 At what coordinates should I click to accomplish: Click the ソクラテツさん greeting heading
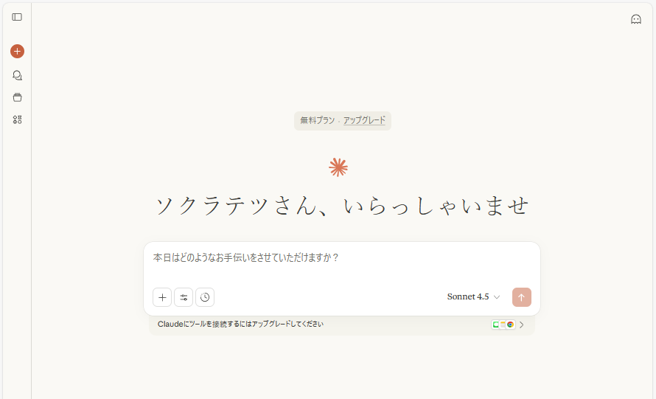coord(342,206)
